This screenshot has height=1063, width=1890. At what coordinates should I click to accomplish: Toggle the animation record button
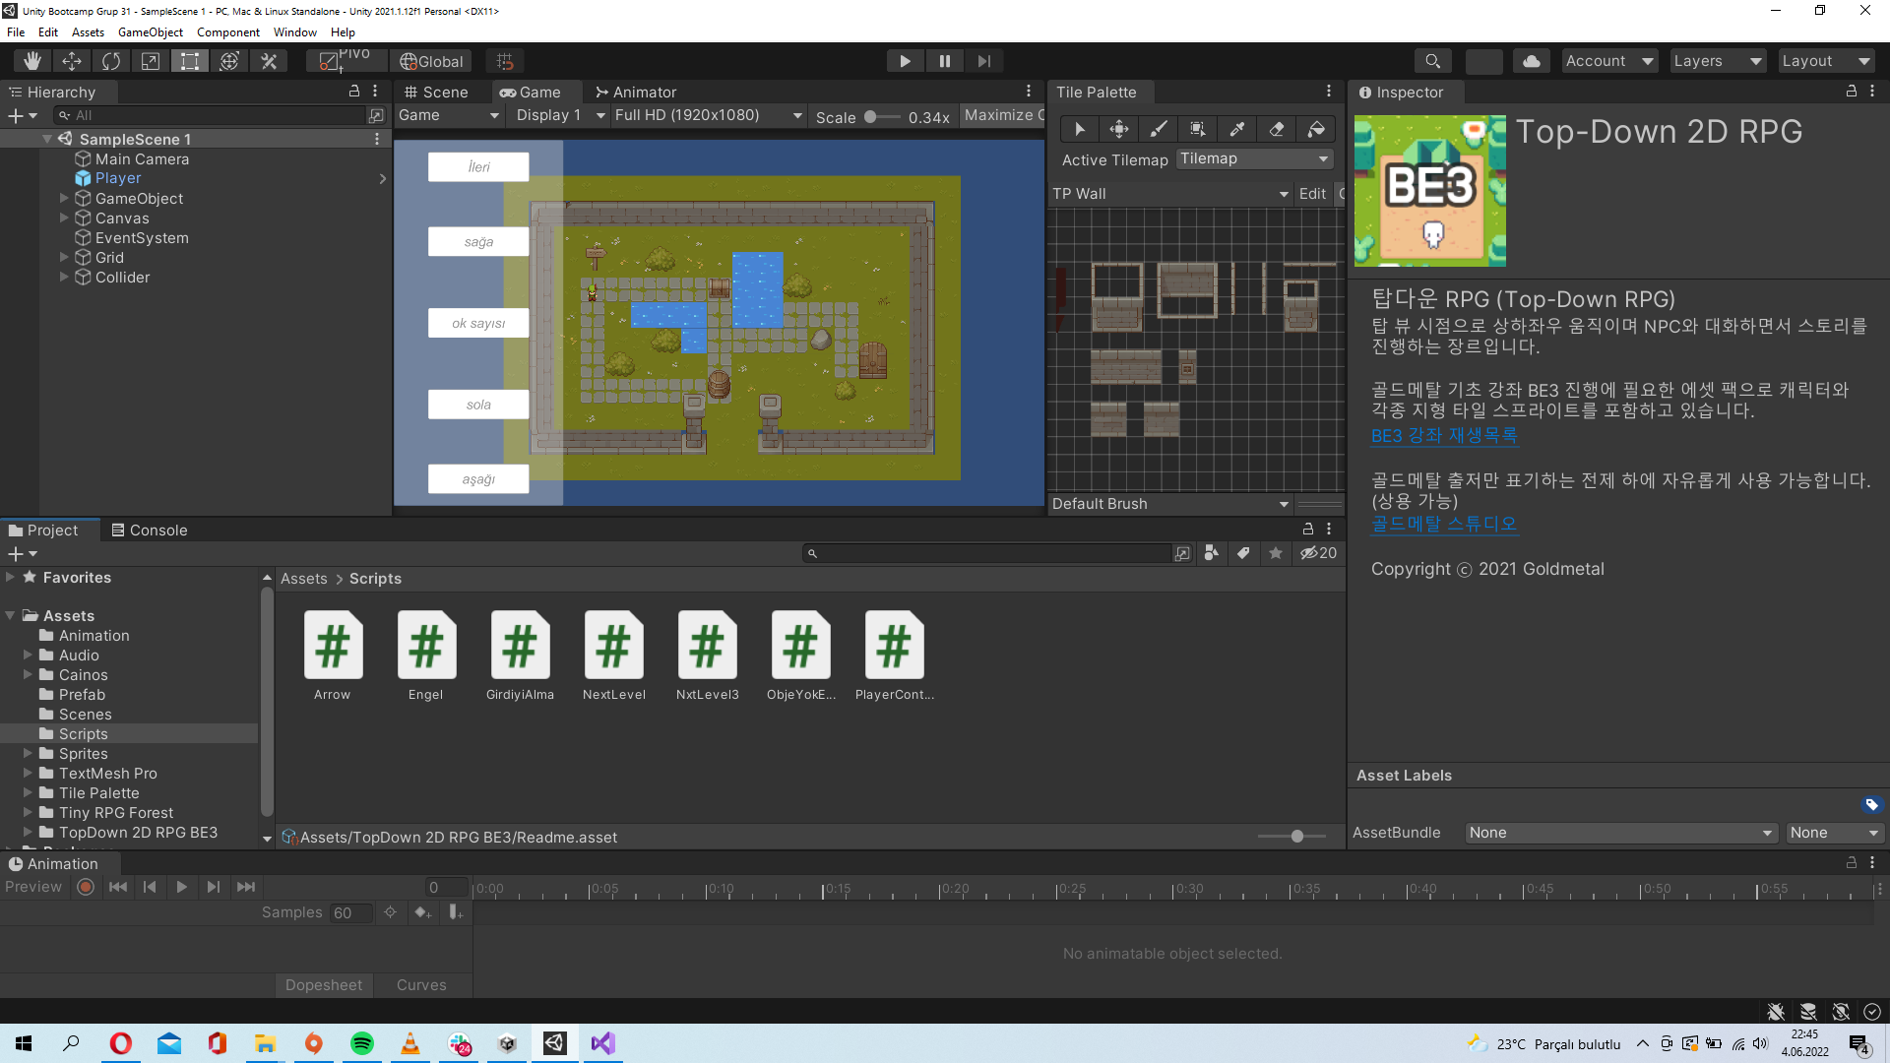(85, 887)
